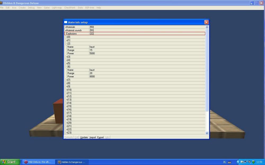265x165 pixels.
Task: Expand explosion entry [19]
Action: pos(67,119)
